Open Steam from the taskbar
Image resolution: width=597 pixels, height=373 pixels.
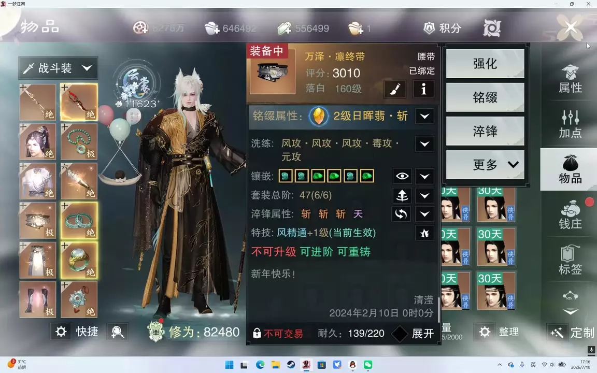coord(291,365)
